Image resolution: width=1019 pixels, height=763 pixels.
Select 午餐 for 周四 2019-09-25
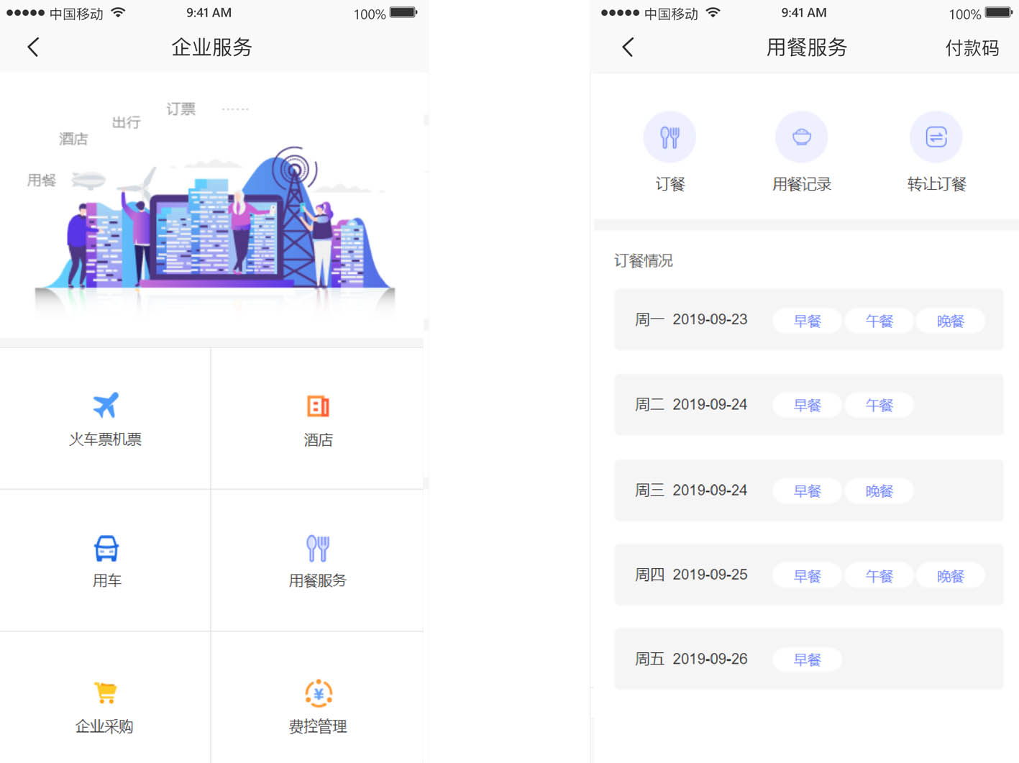879,576
